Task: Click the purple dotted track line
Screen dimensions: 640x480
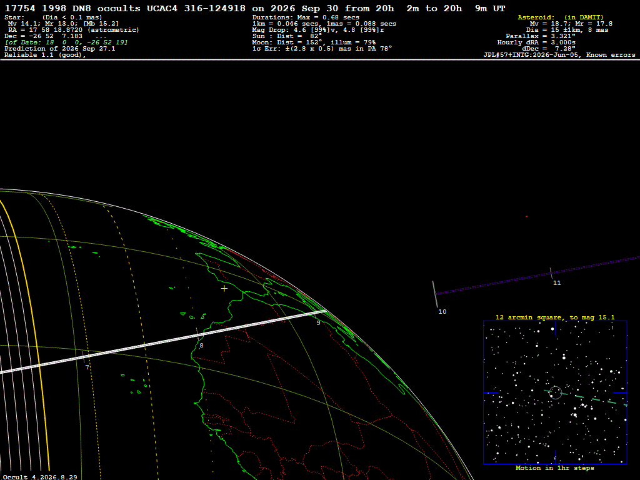Action: pyautogui.click(x=537, y=276)
